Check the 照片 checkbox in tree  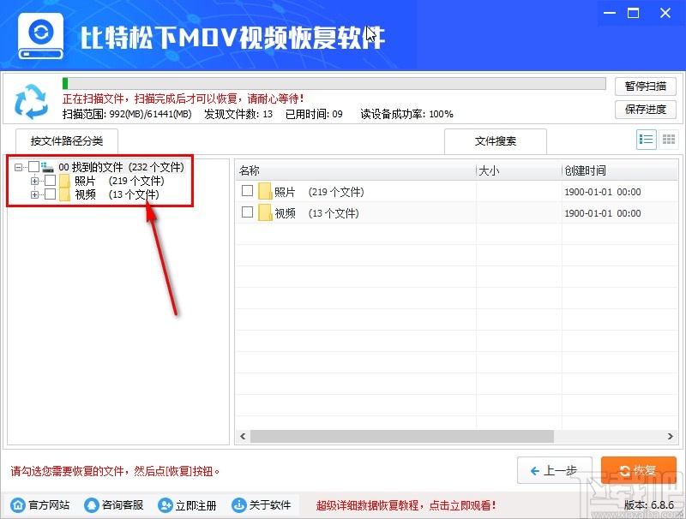(x=51, y=181)
